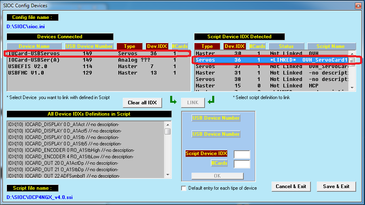This screenshot has width=365, height=205.
Task: Click Save & Exit button
Action: tap(336, 186)
